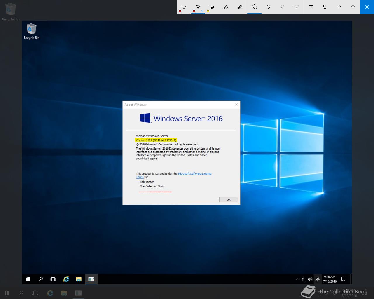Image resolution: width=374 pixels, height=299 pixels.
Task: Select the active winver taskbar button
Action: point(91,279)
